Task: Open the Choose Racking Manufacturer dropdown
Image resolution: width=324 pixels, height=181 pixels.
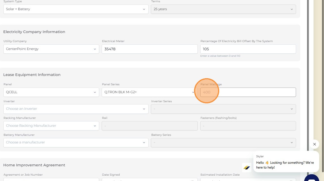Action: pyautogui.click(x=51, y=126)
